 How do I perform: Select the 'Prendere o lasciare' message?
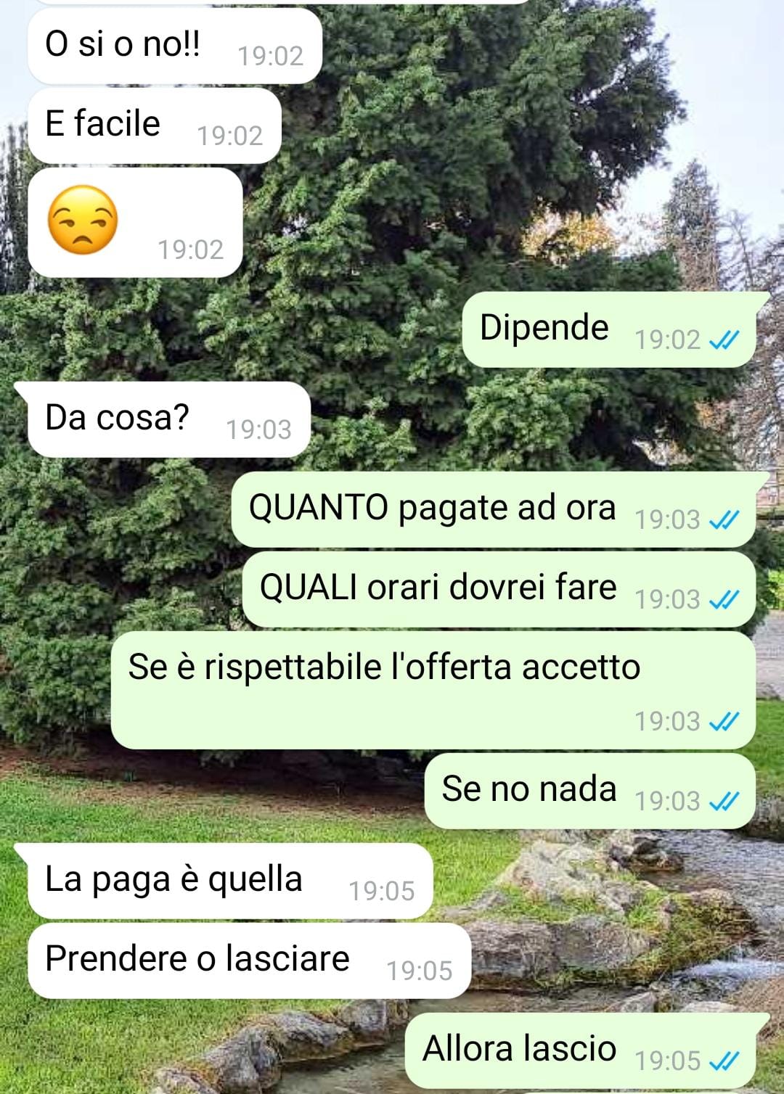pyautogui.click(x=249, y=961)
